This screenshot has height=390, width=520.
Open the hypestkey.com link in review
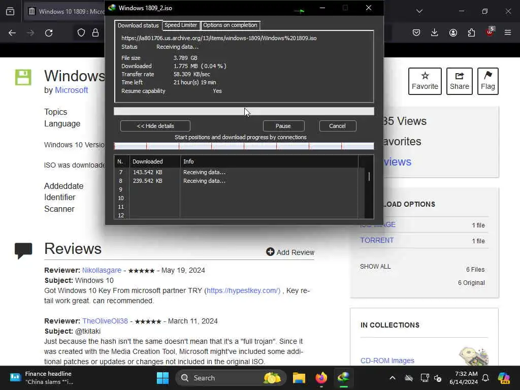243,290
